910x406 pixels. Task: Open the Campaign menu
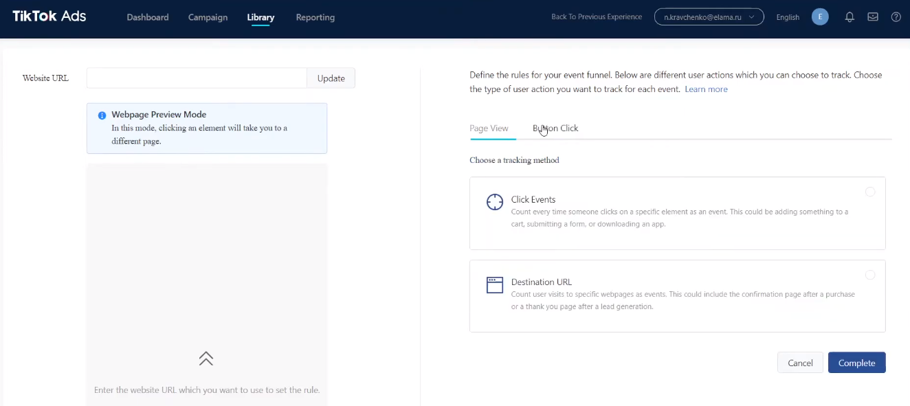pyautogui.click(x=208, y=17)
